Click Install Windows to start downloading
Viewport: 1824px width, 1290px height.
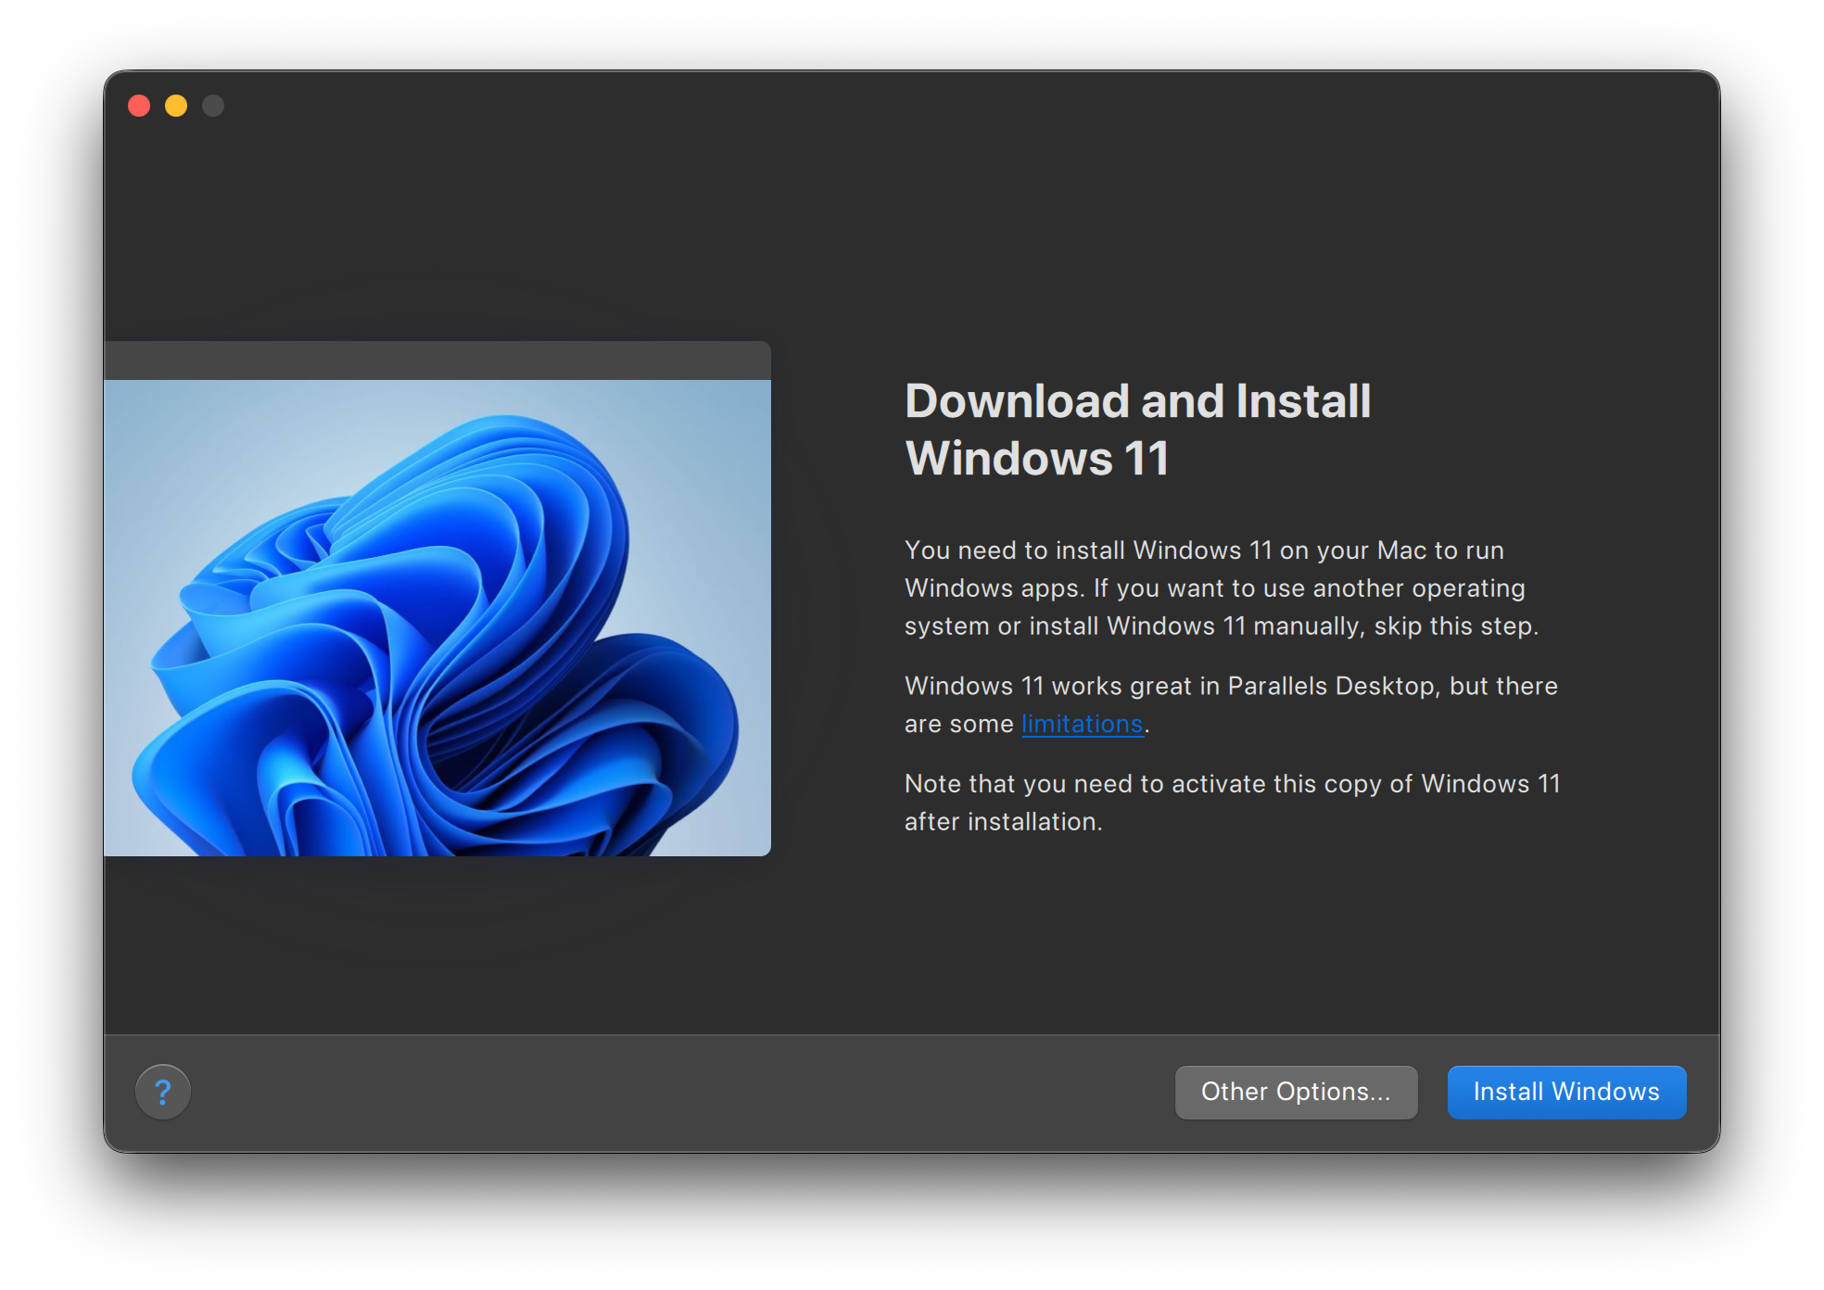pyautogui.click(x=1565, y=1092)
